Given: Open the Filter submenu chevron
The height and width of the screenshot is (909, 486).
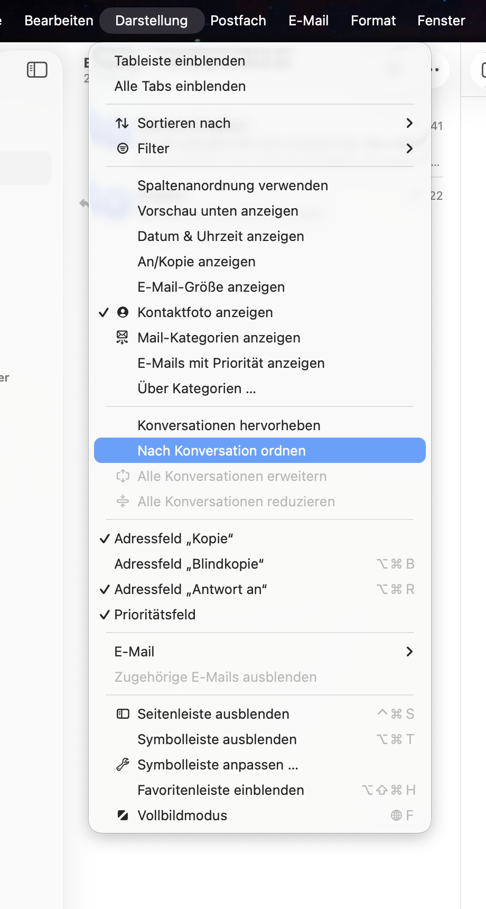Looking at the screenshot, I should tap(409, 149).
